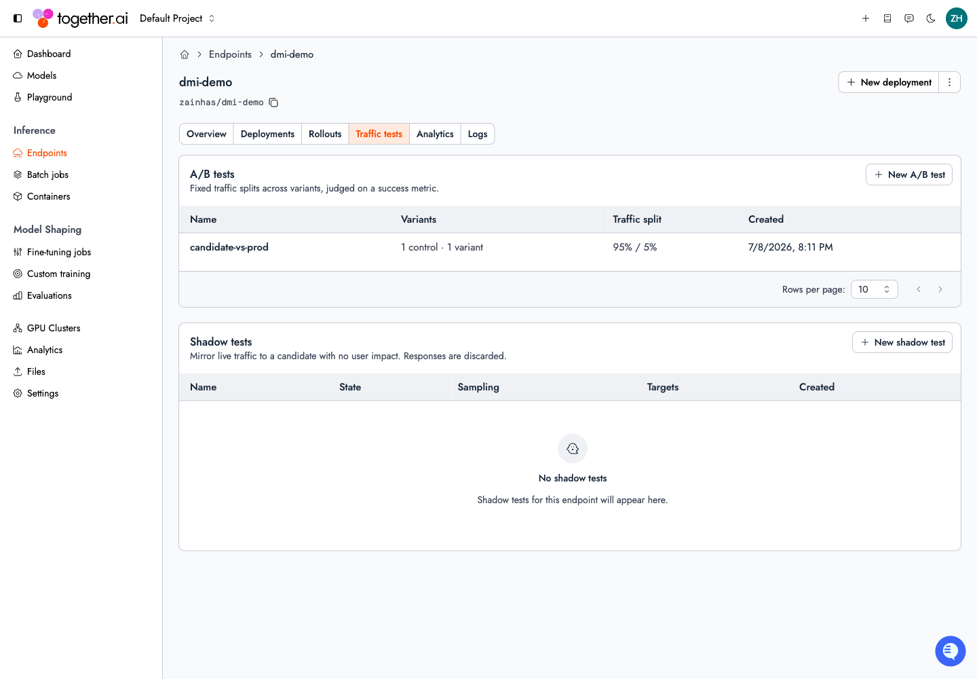Click the Shadow tests State column header
Viewport: 977px width, 679px height.
350,387
